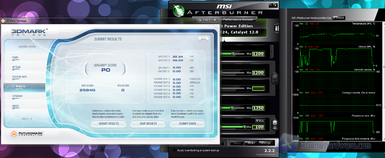Image resolution: width=385 pixels, height=158 pixels.
Task: Open the Afterburner info 'i' button
Action: (x=276, y=28)
